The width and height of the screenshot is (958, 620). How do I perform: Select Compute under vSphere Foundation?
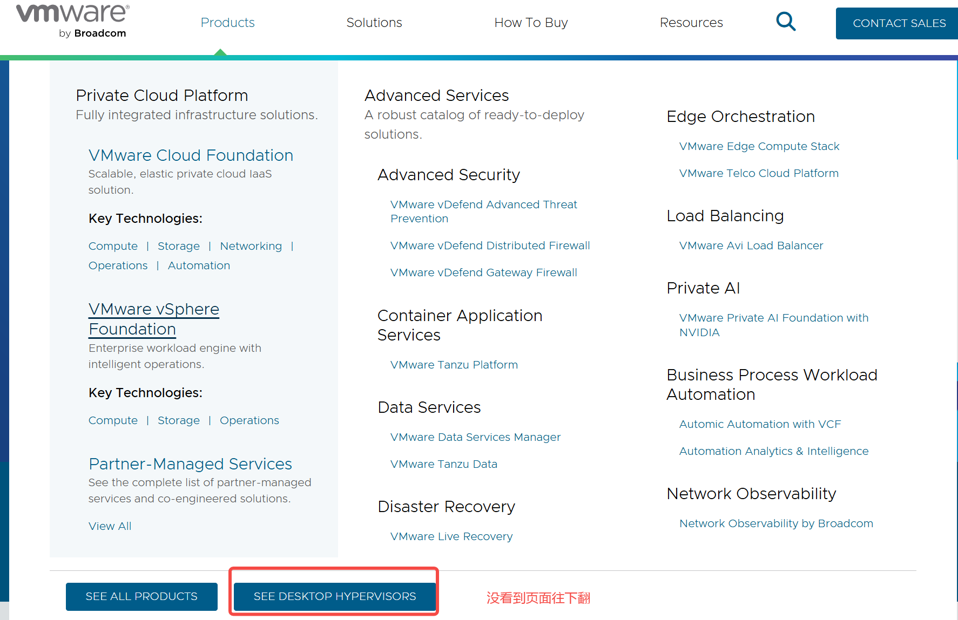coord(113,420)
